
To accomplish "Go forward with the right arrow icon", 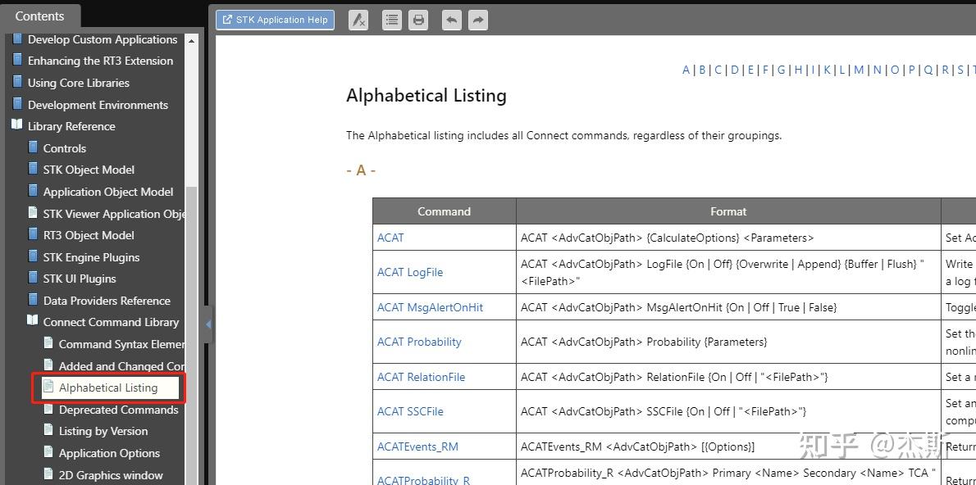I will click(478, 20).
